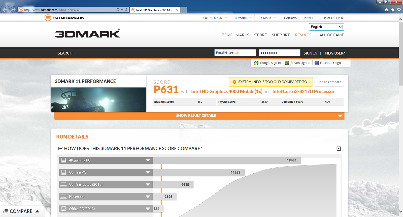Open favorites star icon
The height and width of the screenshot is (217, 403).
click(x=393, y=10)
